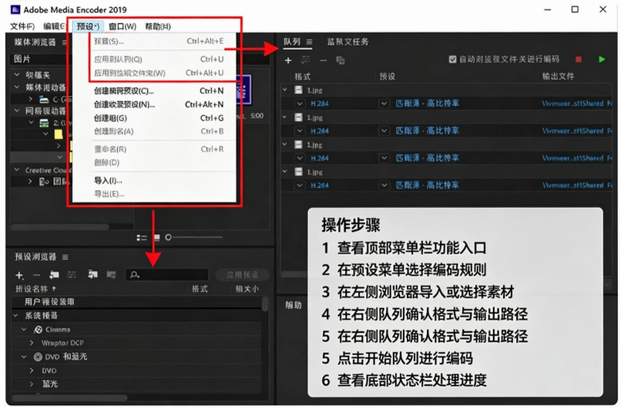
Task: Expand the DVD preset subgroup
Action: pos(32,370)
